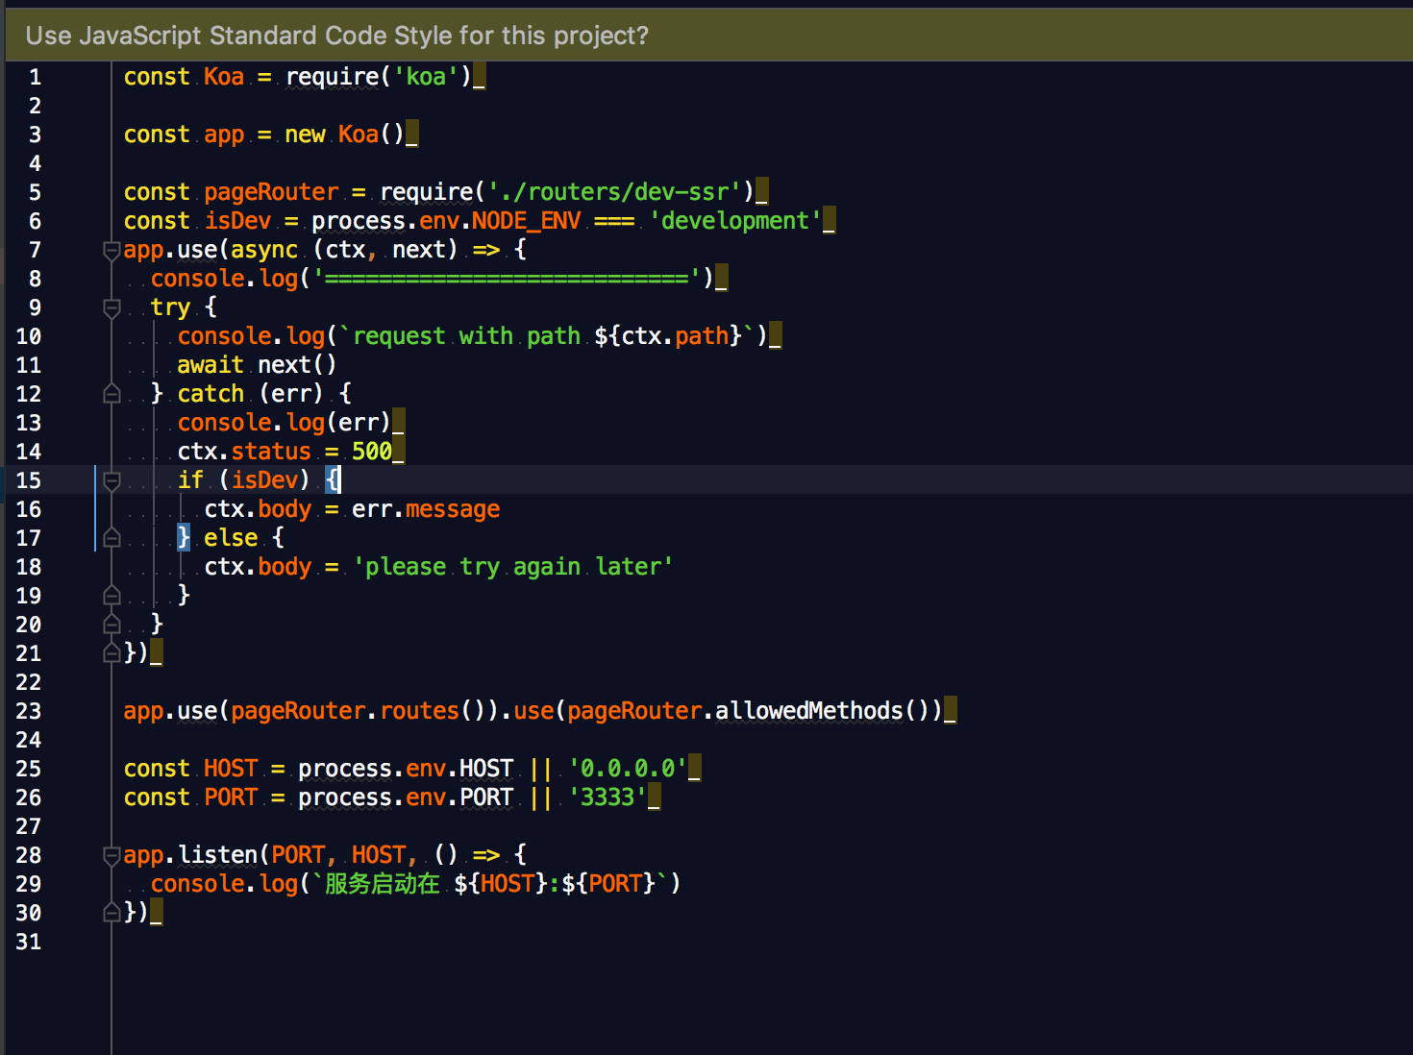Click the 'HOST' constant name on line 25
This screenshot has width=1413, height=1055.
click(x=231, y=769)
